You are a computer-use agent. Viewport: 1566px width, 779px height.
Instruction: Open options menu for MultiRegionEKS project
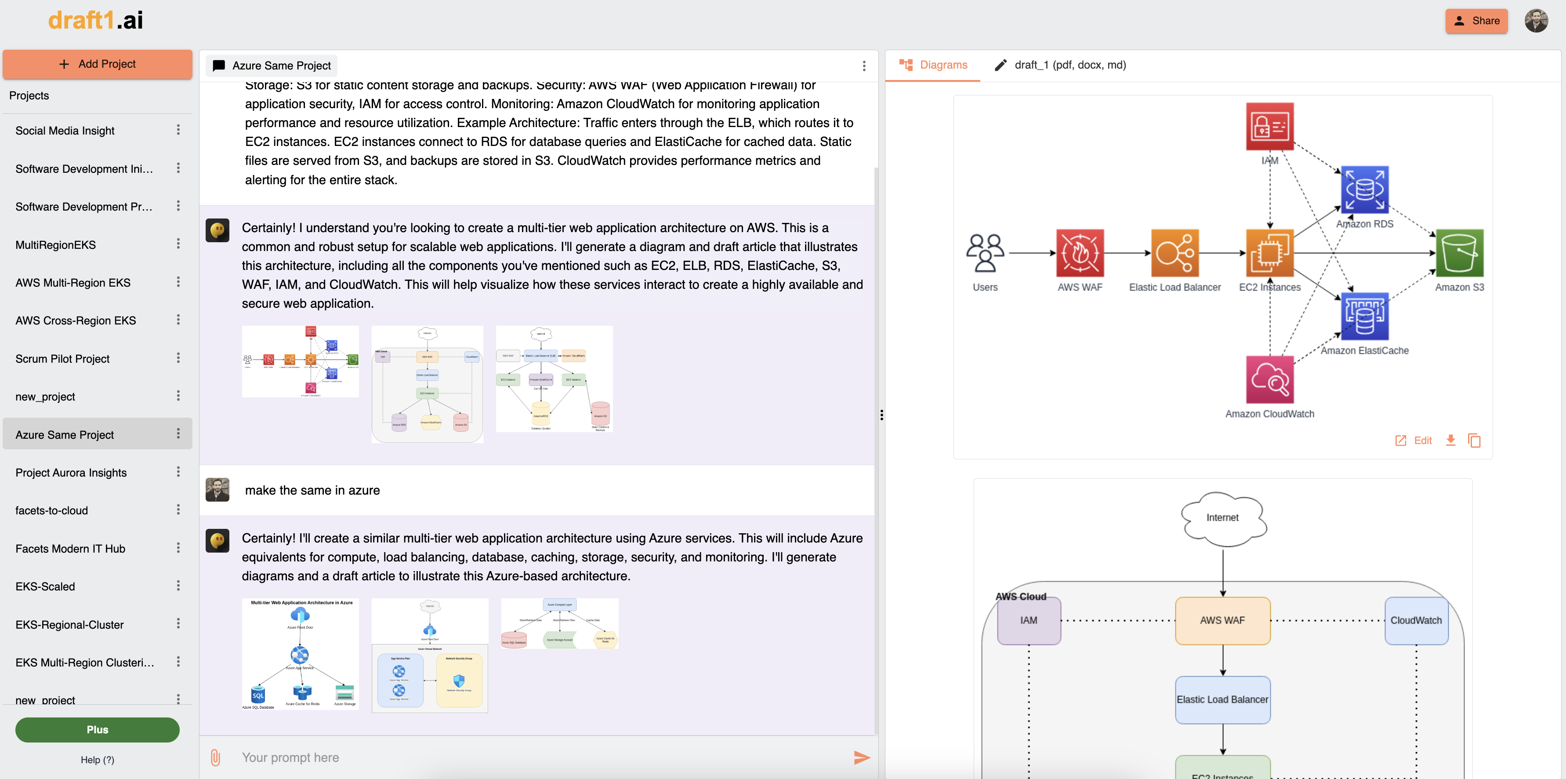click(x=178, y=244)
